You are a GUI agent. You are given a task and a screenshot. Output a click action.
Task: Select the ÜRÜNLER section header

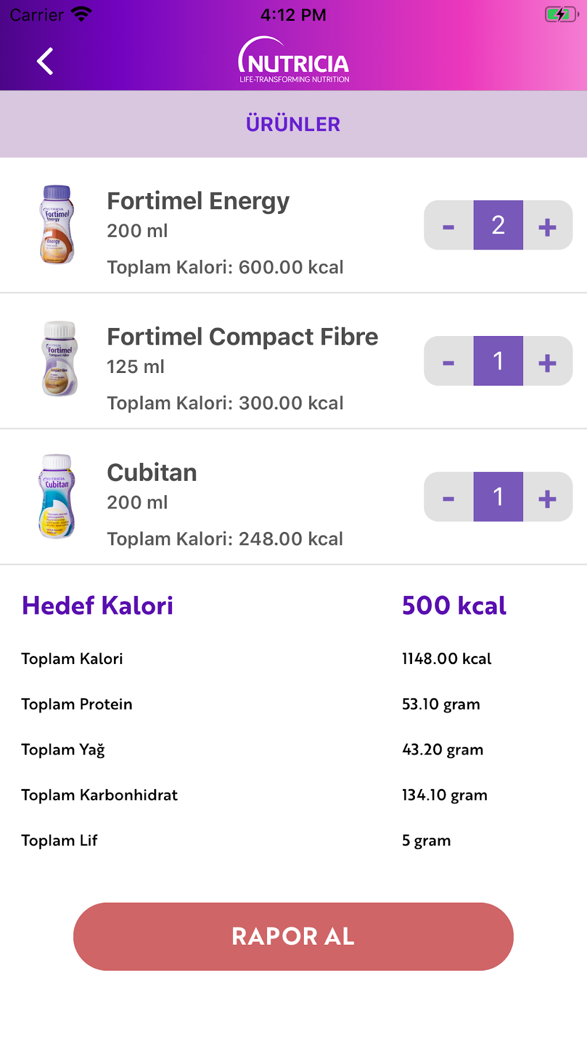point(293,124)
